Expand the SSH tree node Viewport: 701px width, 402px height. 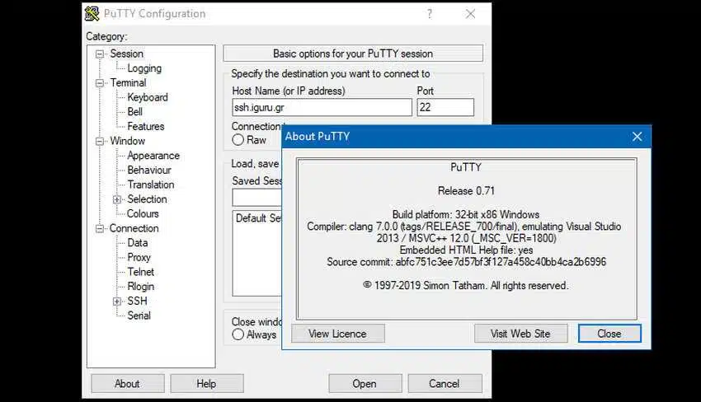pos(117,301)
